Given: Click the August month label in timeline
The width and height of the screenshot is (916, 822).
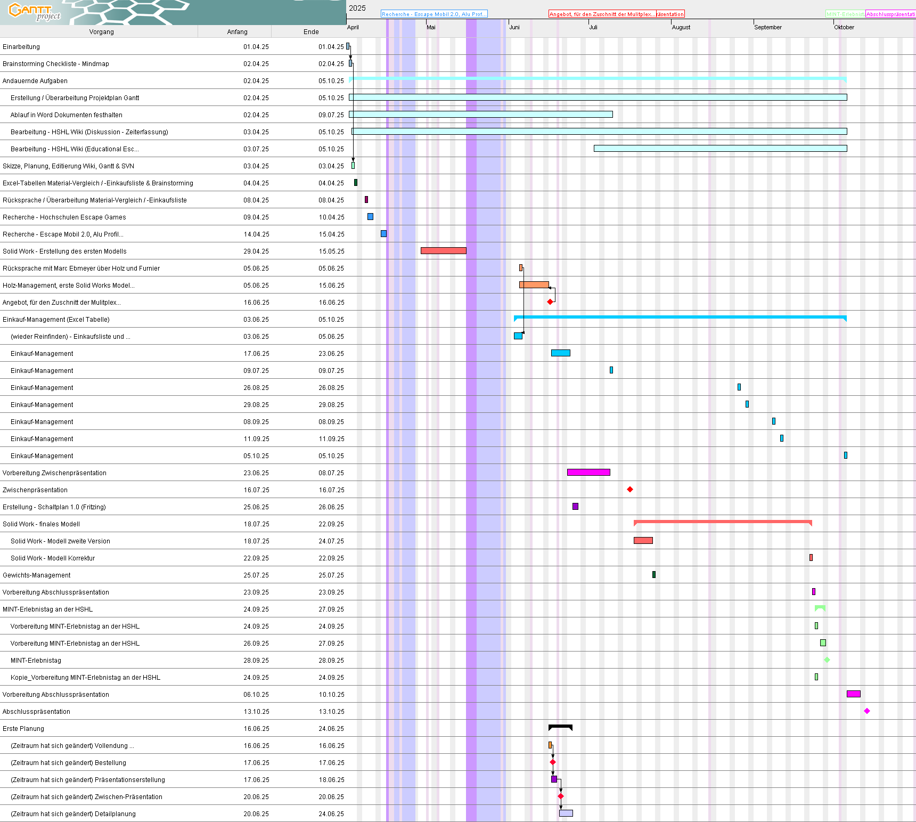Looking at the screenshot, I should (681, 27).
